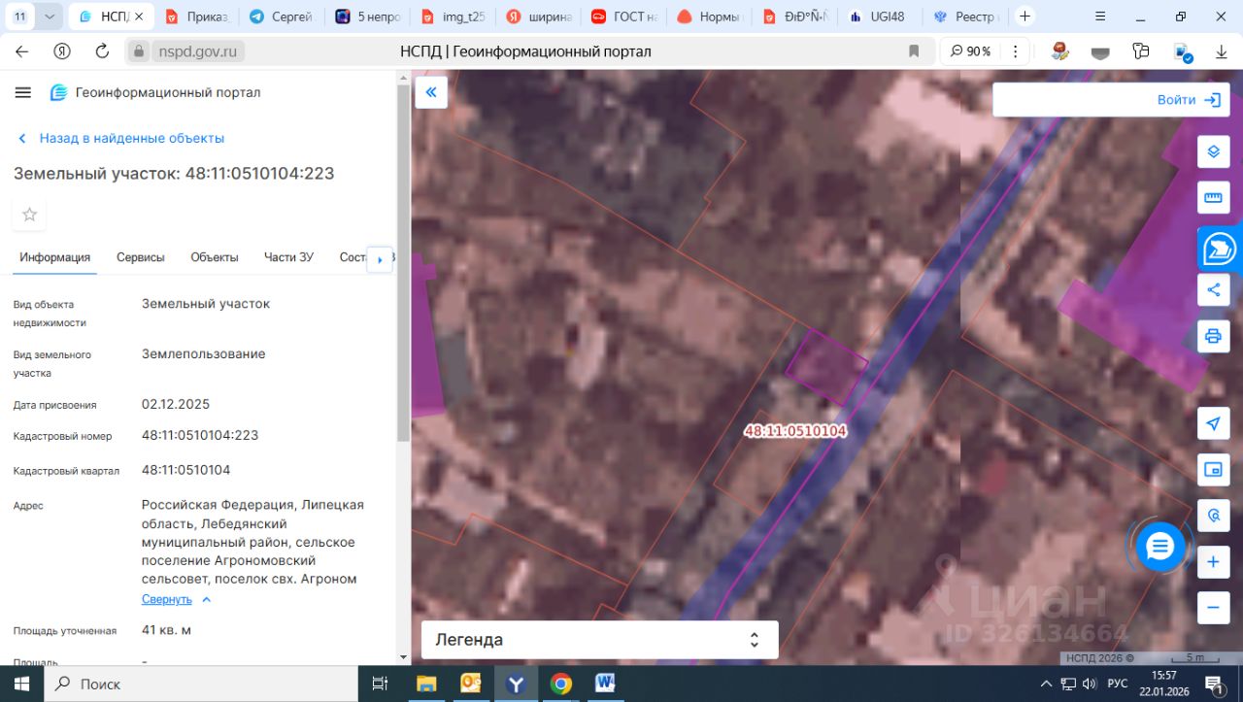This screenshot has width=1243, height=702.
Task: Open the page zoom 90% control
Action: [971, 51]
